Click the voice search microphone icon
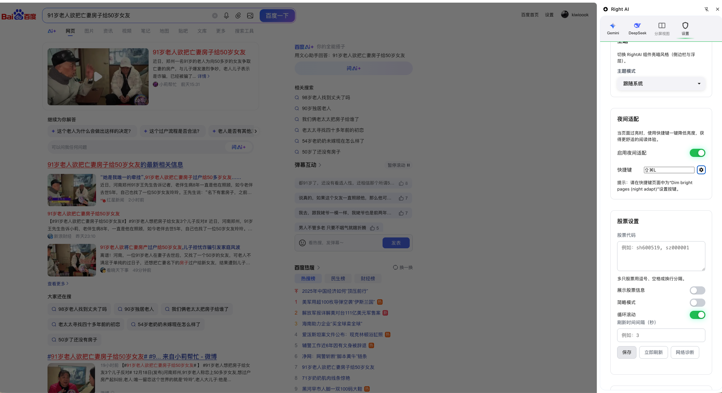 click(x=226, y=16)
